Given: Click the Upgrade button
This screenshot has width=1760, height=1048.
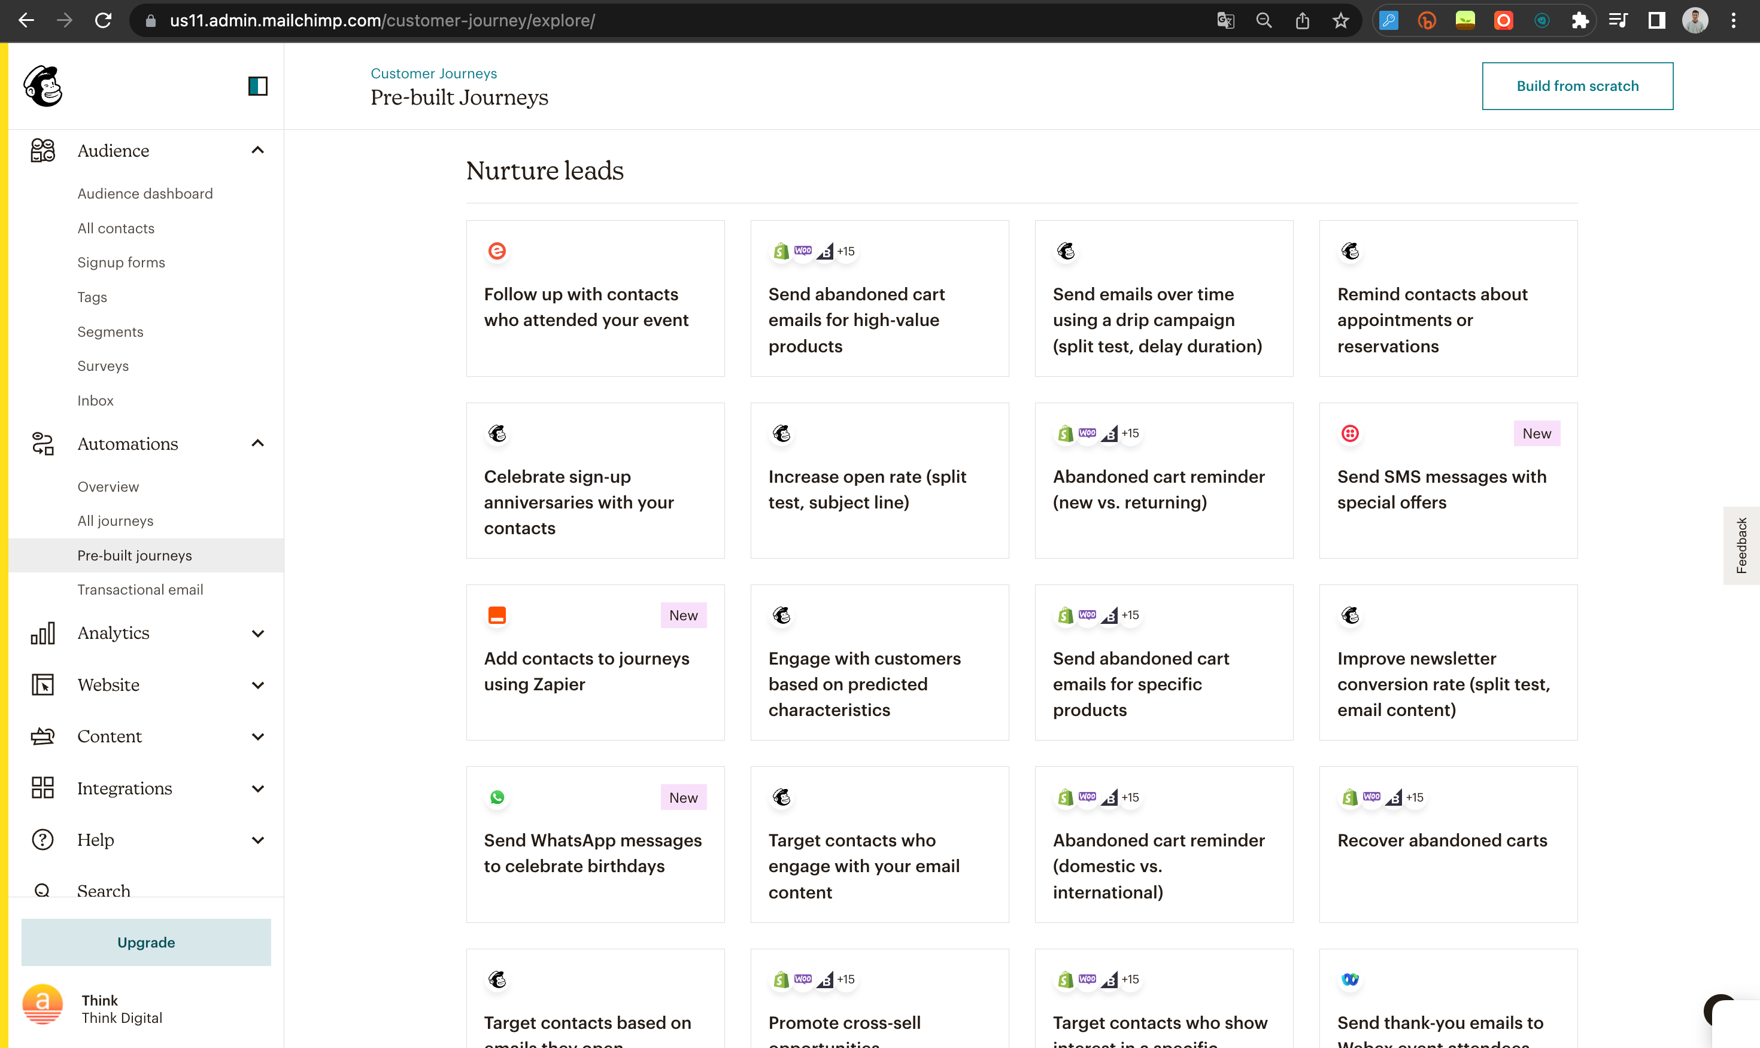Looking at the screenshot, I should click(145, 942).
